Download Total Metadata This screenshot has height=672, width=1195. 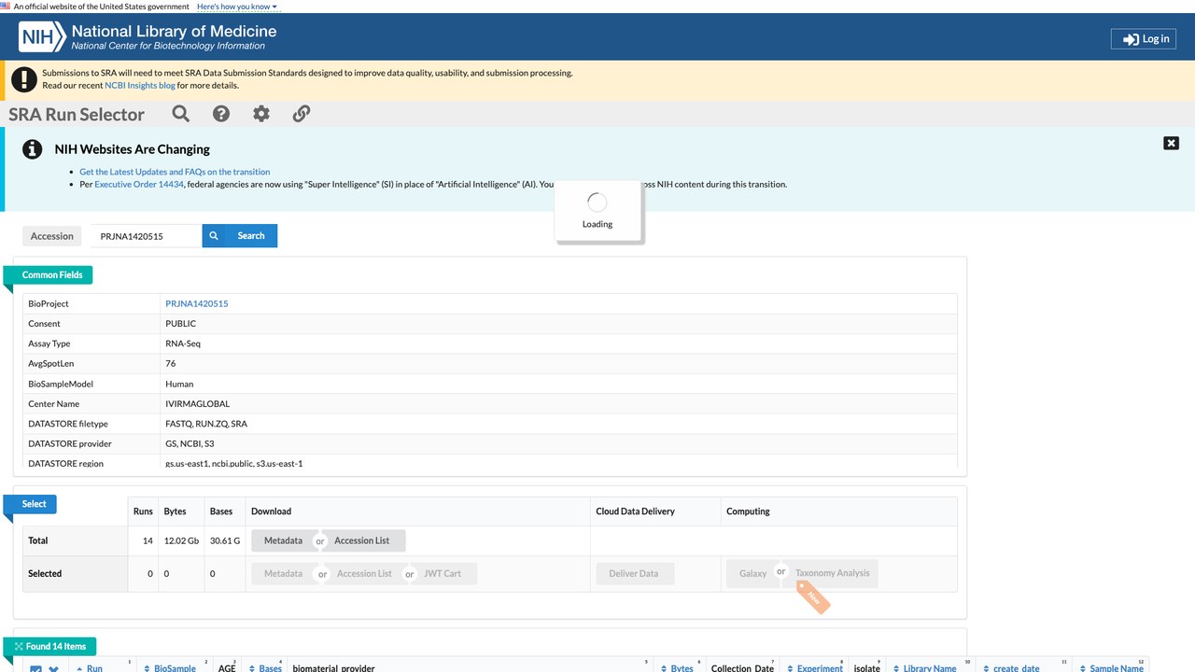283,540
